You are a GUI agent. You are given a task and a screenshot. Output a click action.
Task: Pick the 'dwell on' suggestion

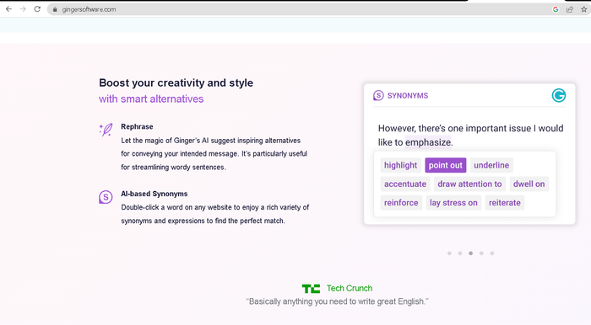tap(529, 184)
